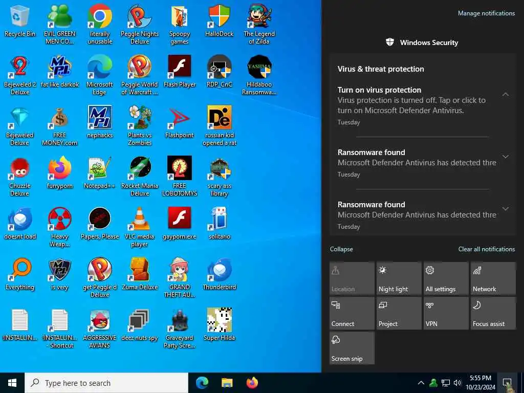This screenshot has width=524, height=393.
Task: Open Manage notifications link
Action: [x=486, y=13]
